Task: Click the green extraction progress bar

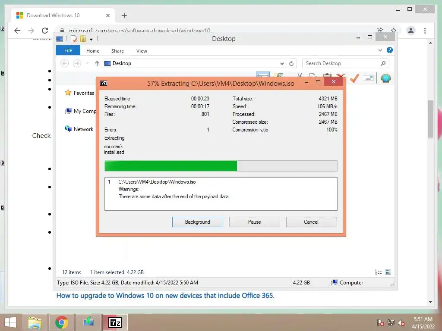Action: click(x=221, y=166)
